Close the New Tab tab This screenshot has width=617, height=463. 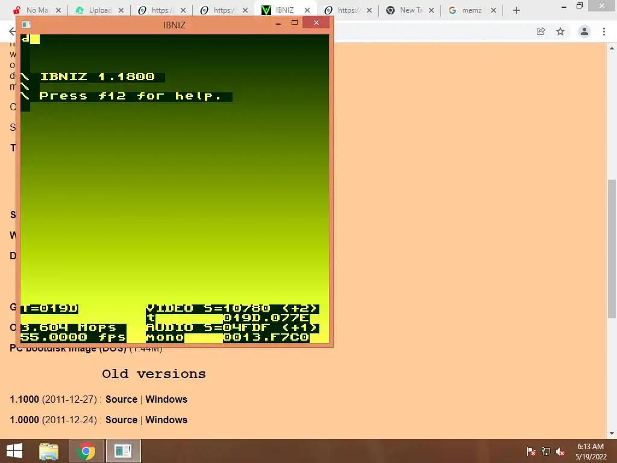tap(431, 10)
